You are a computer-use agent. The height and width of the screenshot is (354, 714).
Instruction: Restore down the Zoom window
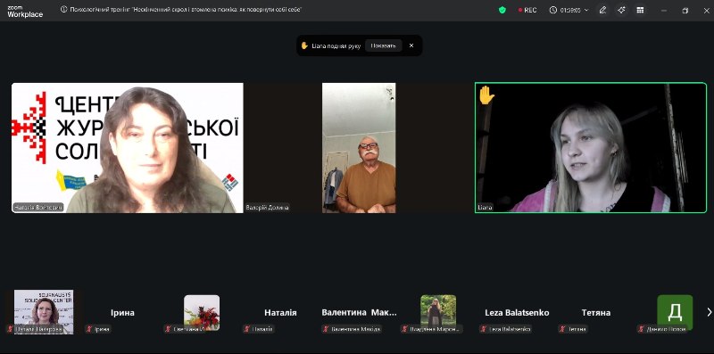(x=685, y=11)
